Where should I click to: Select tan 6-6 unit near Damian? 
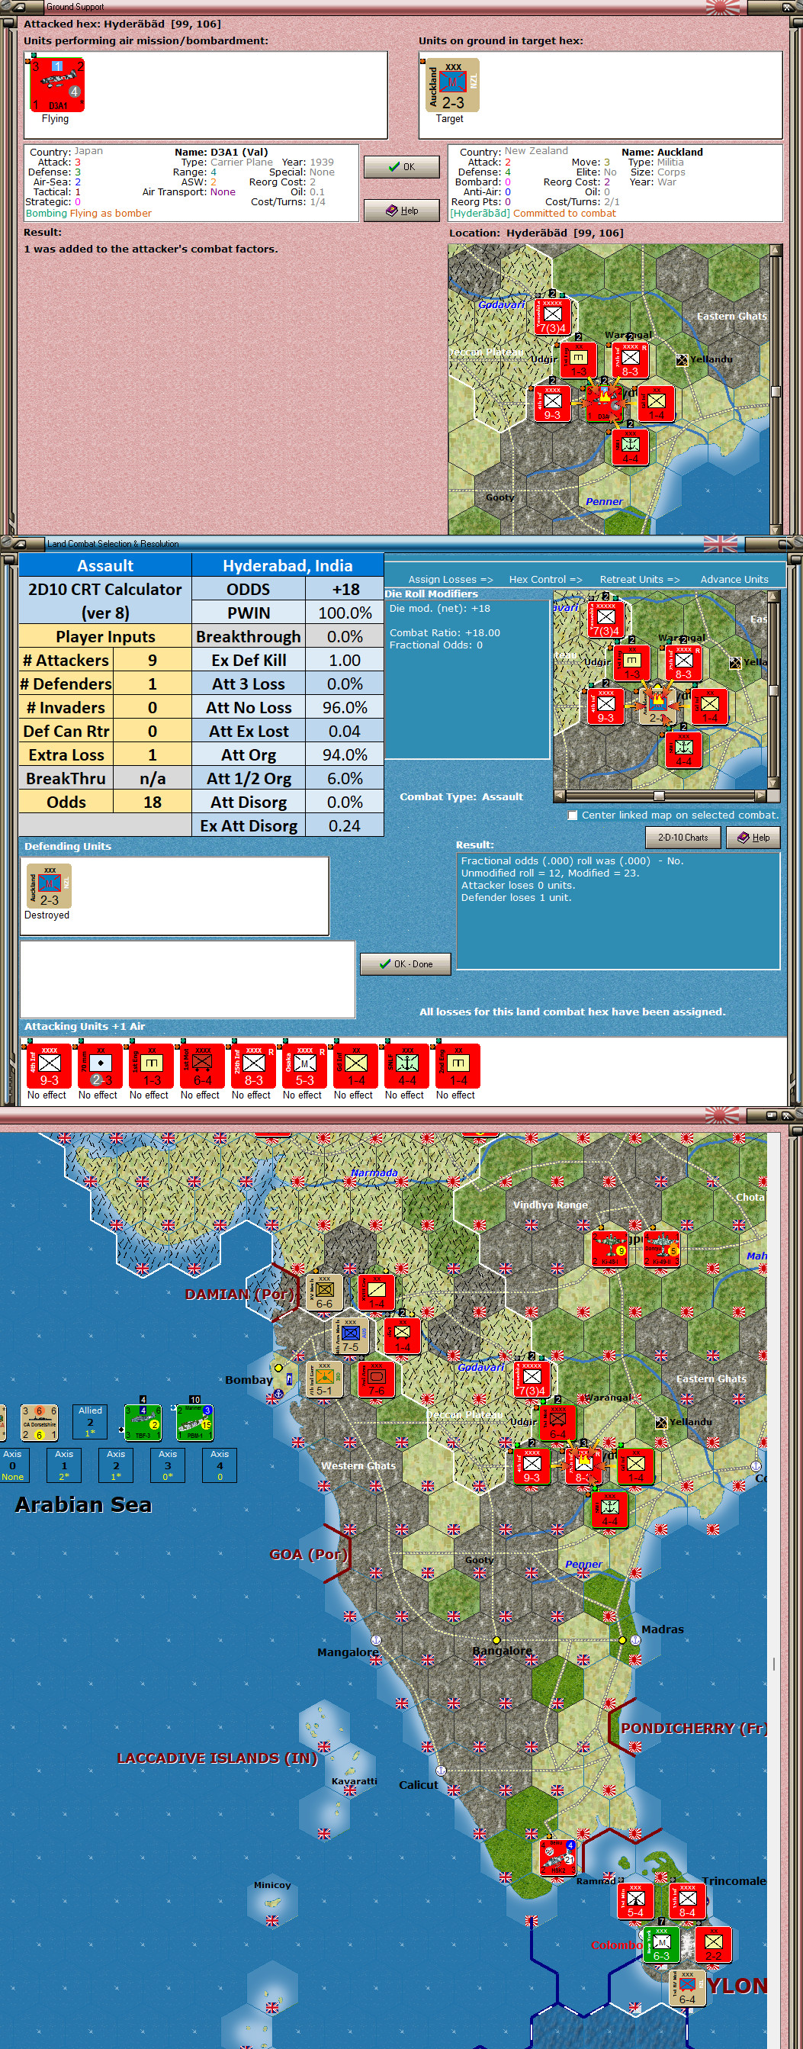point(324,1291)
